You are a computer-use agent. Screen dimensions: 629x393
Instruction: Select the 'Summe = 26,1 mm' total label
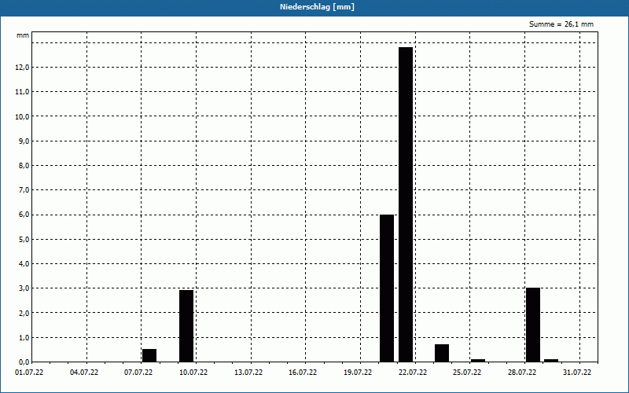tap(561, 24)
